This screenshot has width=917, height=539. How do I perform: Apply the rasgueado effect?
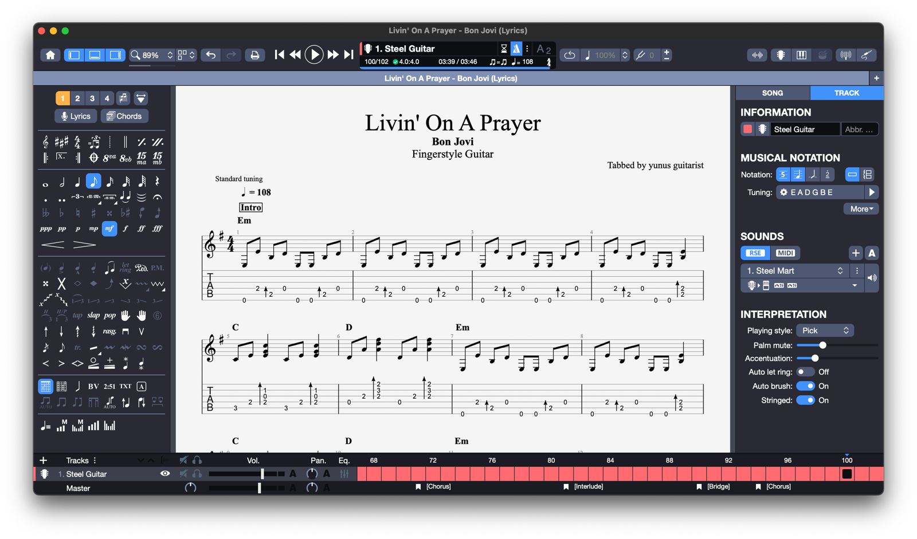pos(109,331)
